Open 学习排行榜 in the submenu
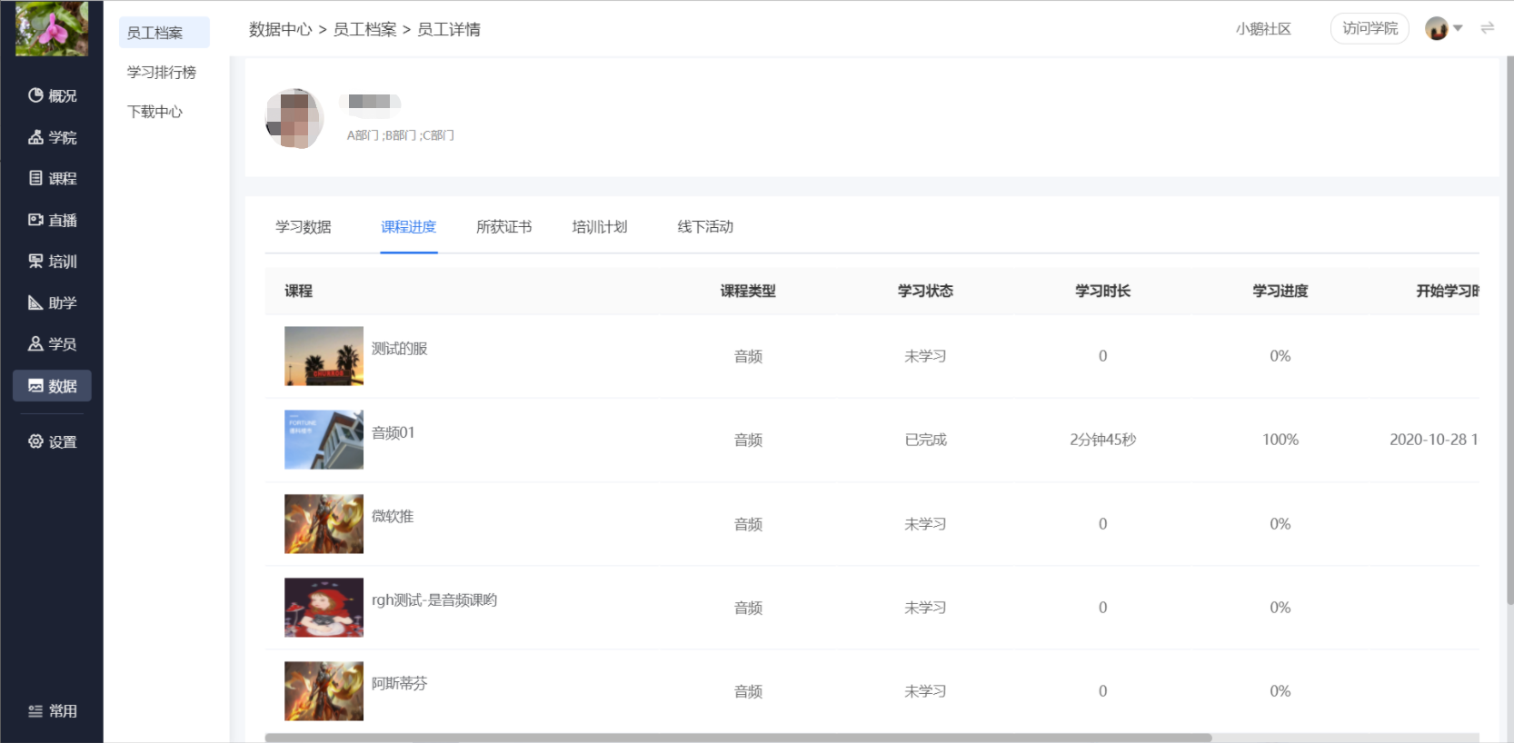Image resolution: width=1514 pixels, height=743 pixels. tap(162, 72)
